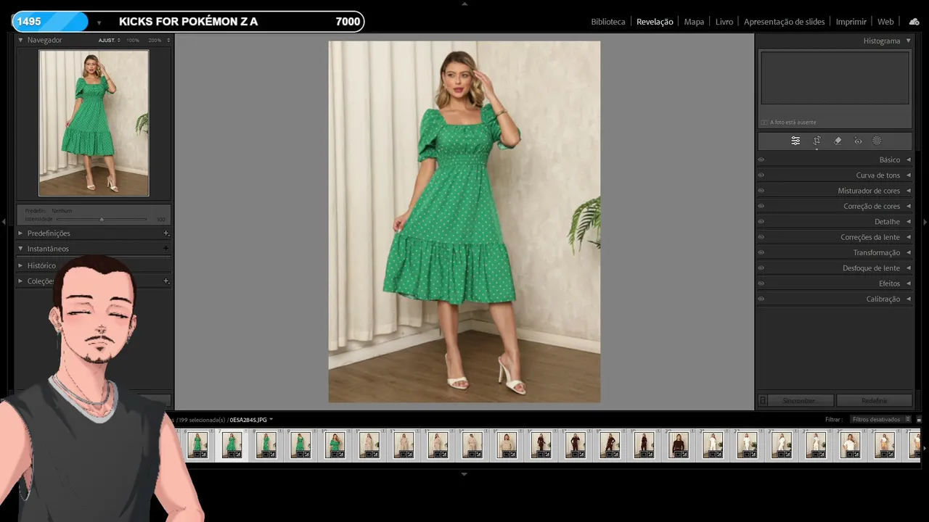Expand the Predefinições panel
The width and height of the screenshot is (929, 522).
click(x=20, y=233)
